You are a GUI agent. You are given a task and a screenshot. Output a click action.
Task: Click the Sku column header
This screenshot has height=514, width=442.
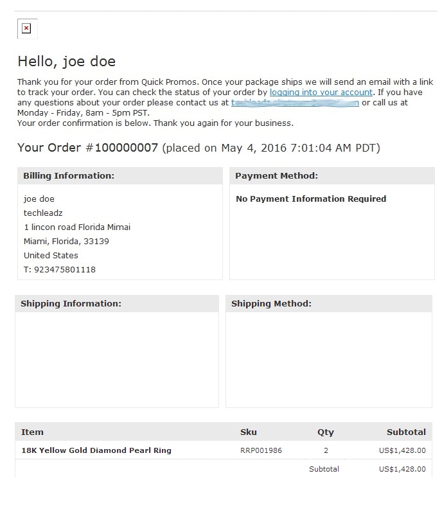point(248,432)
